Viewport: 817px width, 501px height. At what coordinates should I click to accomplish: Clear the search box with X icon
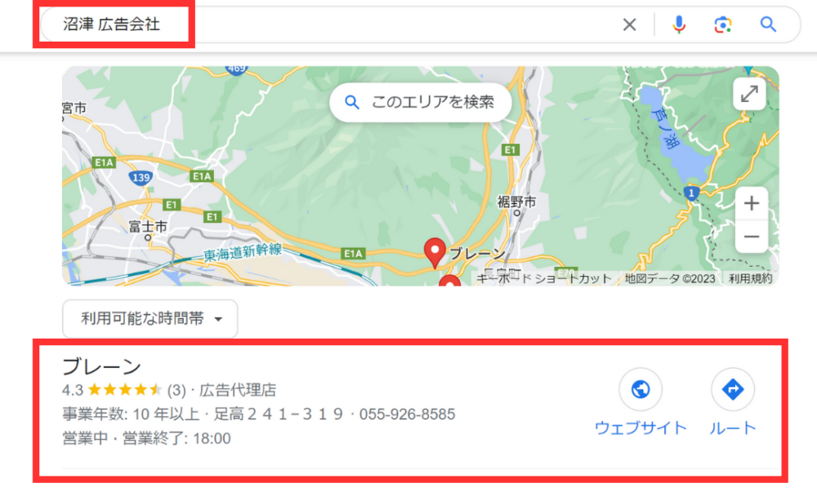tap(629, 24)
